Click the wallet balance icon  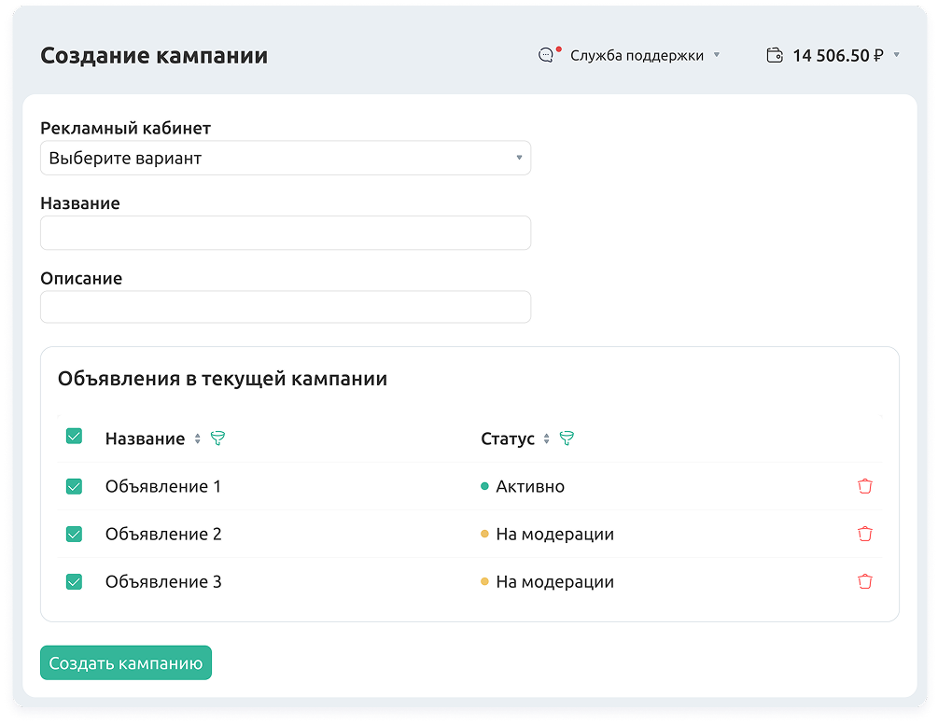click(774, 55)
